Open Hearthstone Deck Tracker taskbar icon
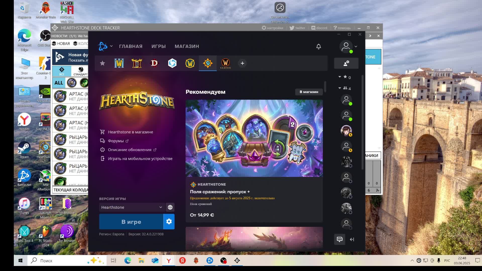482x271 pixels. [x=237, y=260]
